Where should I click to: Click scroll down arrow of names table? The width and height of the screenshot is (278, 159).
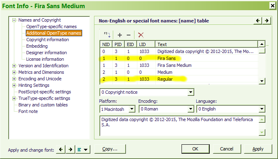[262, 81]
